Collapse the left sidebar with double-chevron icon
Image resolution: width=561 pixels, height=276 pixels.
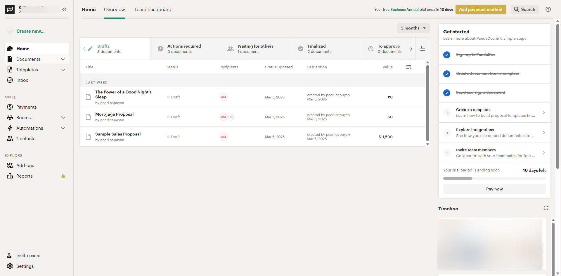(64, 9)
